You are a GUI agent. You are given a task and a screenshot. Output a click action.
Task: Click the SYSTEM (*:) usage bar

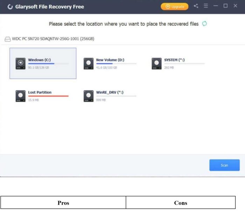(184, 64)
